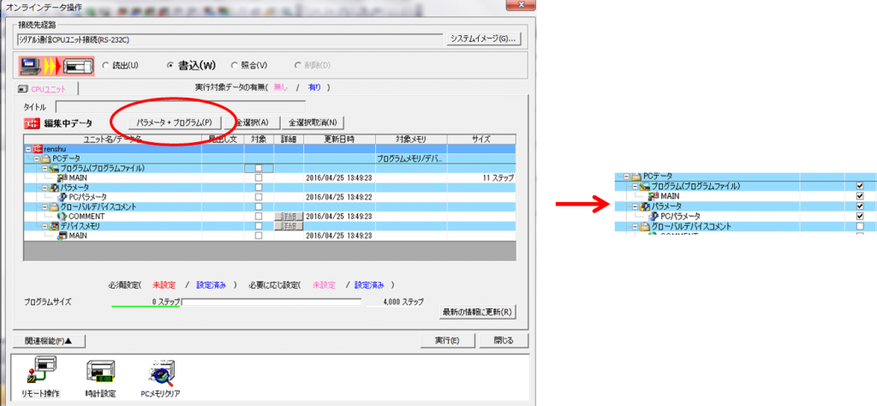Collapse プログラム(プログラムファイル) node in dialog
Image resolution: width=877 pixels, height=406 pixels.
click(45, 169)
